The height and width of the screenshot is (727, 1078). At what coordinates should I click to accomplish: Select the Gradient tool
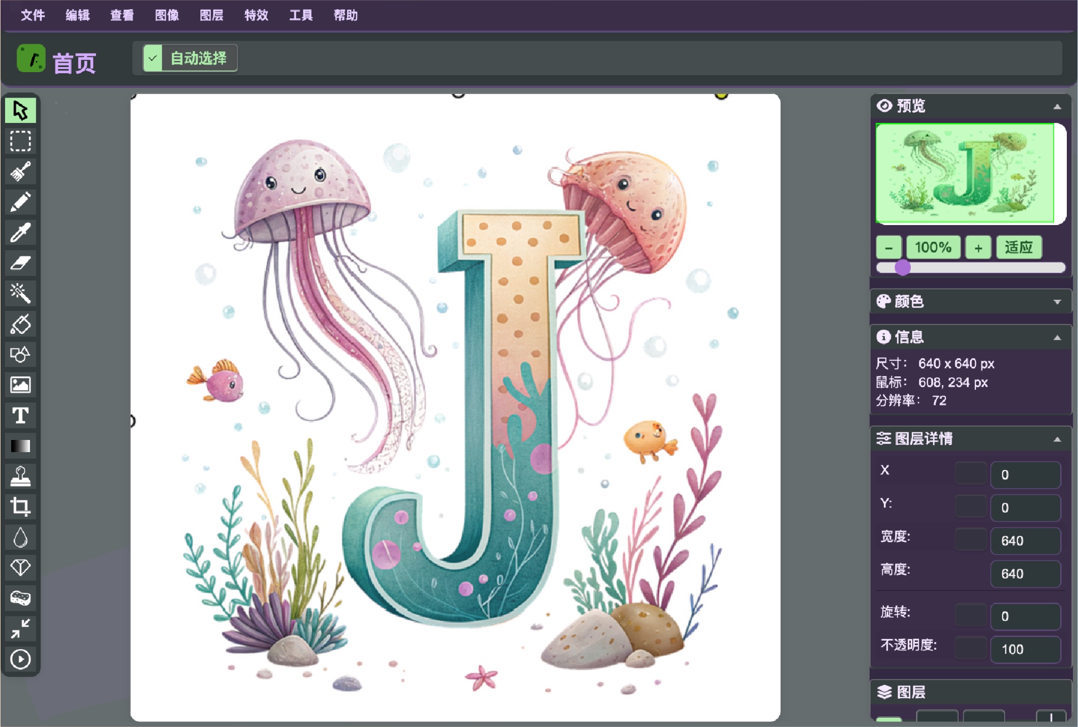click(x=20, y=446)
